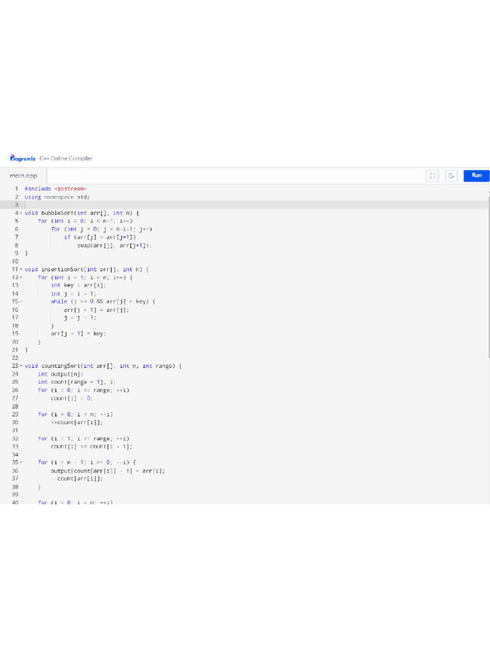Click 'arr[j + 1] = arr[j];' line
Screen dimensions: 490x653
tap(96, 309)
